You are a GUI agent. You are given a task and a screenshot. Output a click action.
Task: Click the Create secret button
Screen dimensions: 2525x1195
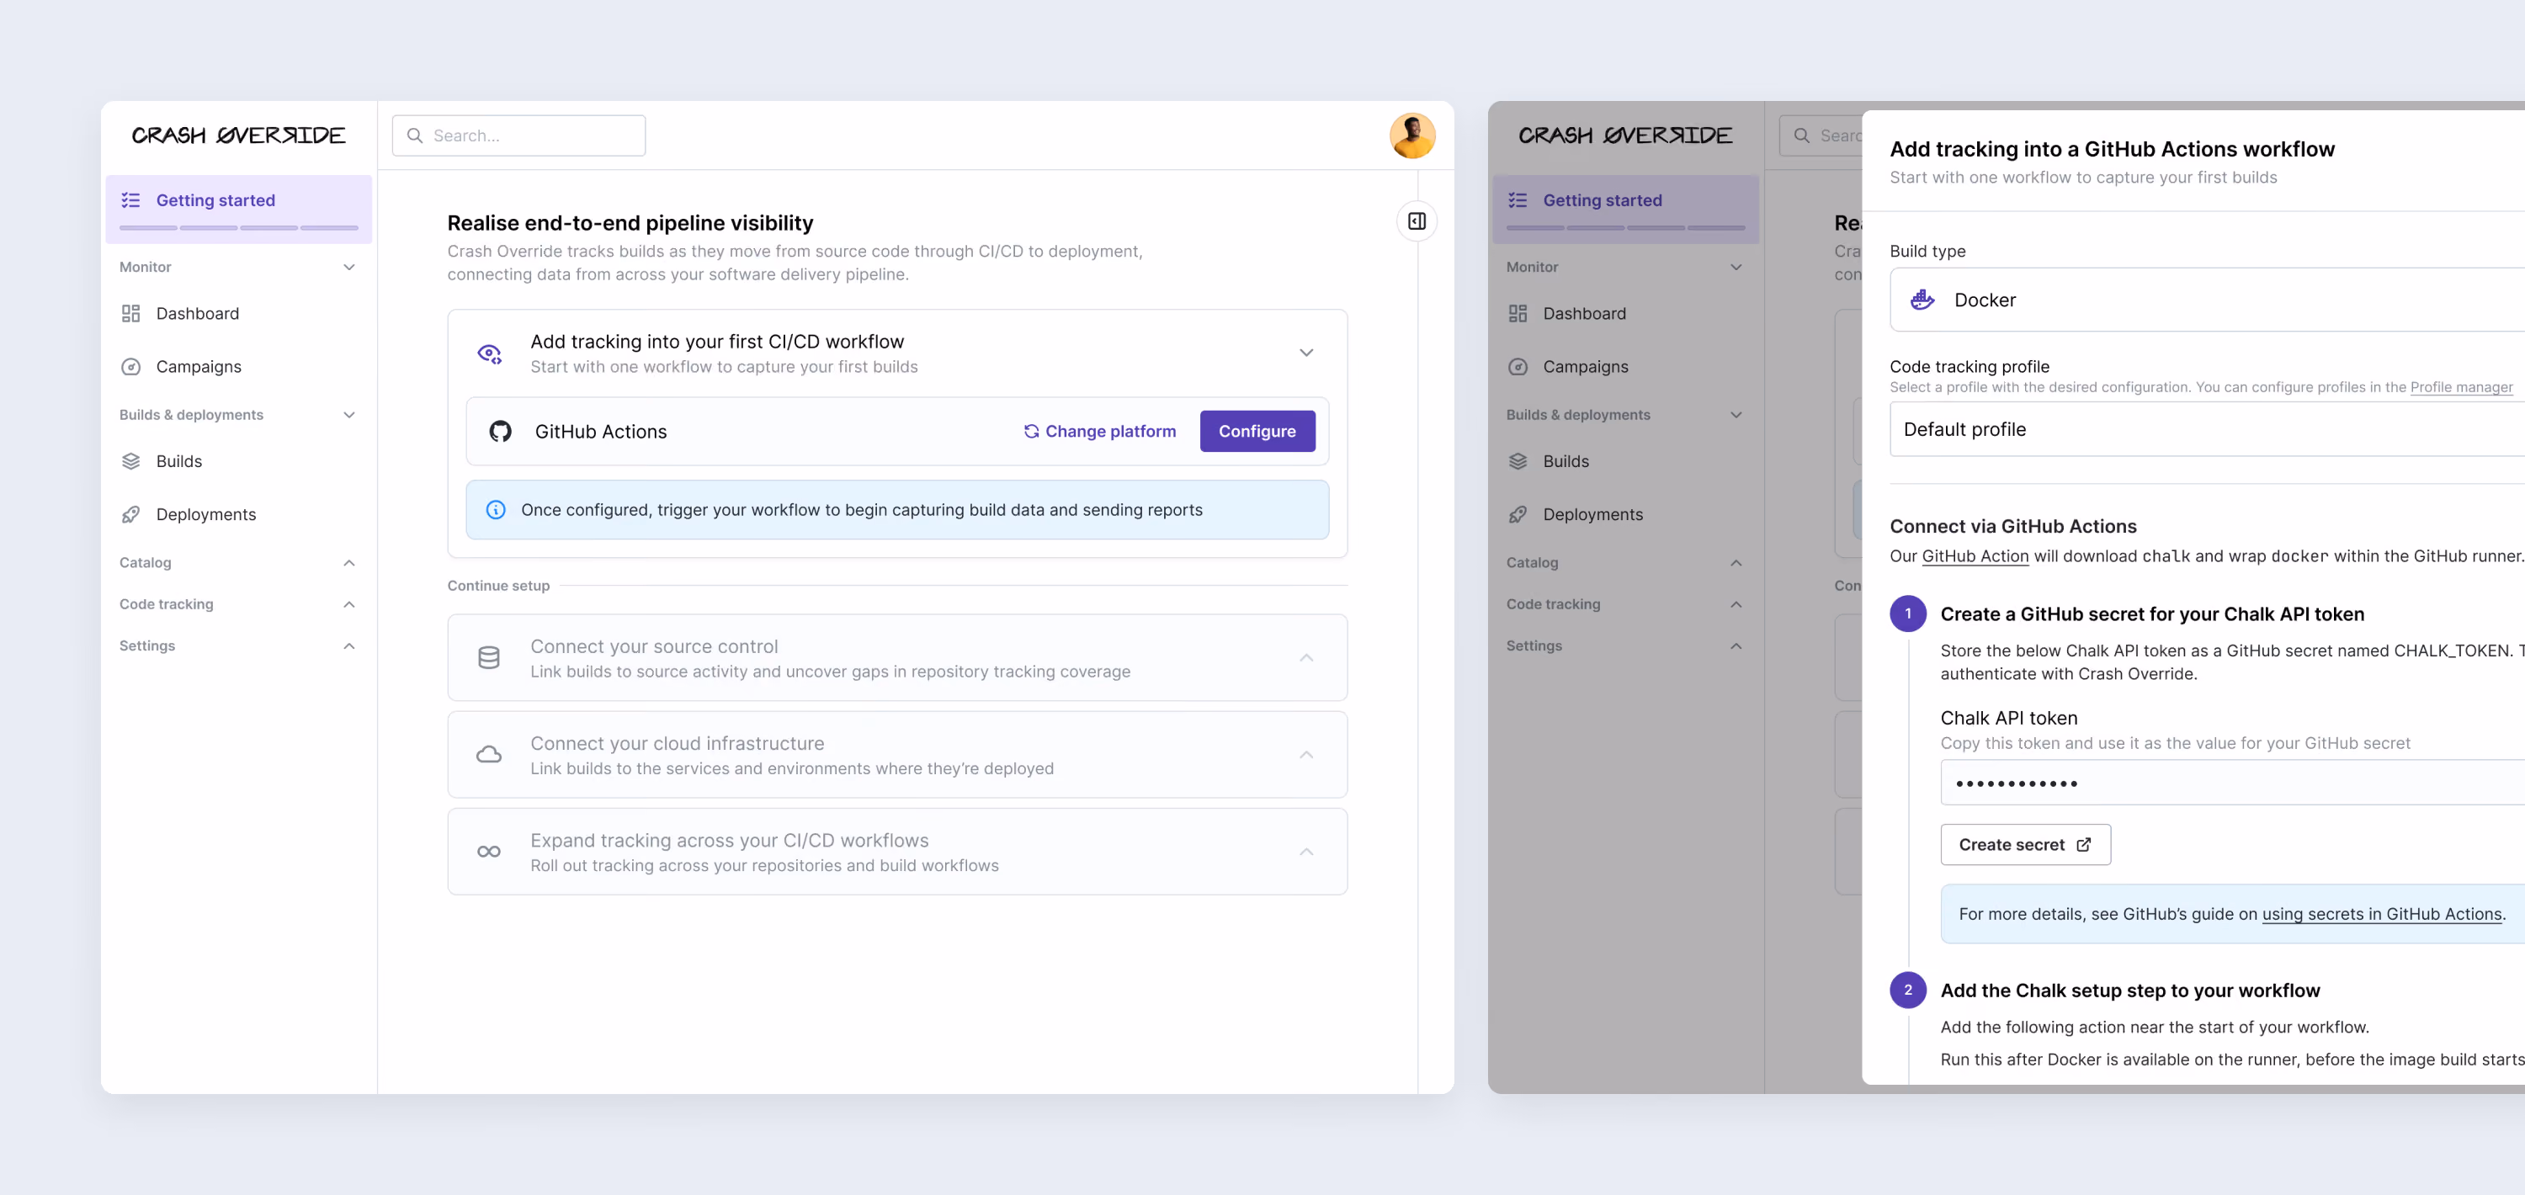pyautogui.click(x=2025, y=845)
